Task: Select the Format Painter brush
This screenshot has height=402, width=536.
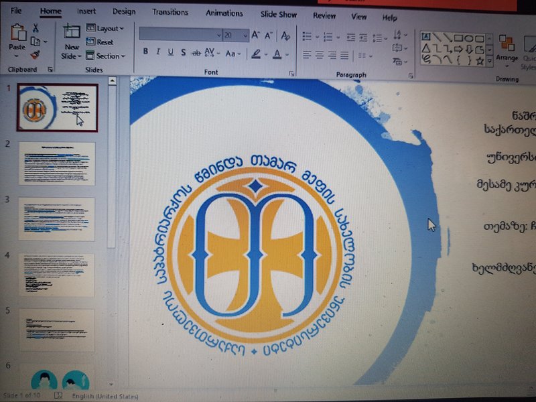Action: [x=36, y=54]
